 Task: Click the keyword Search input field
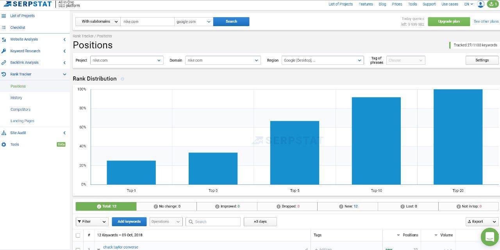point(213,222)
